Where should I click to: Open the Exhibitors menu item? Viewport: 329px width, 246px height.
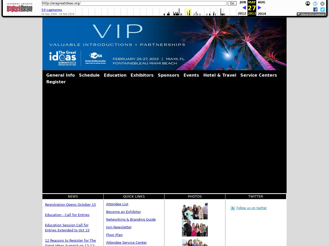(x=142, y=75)
